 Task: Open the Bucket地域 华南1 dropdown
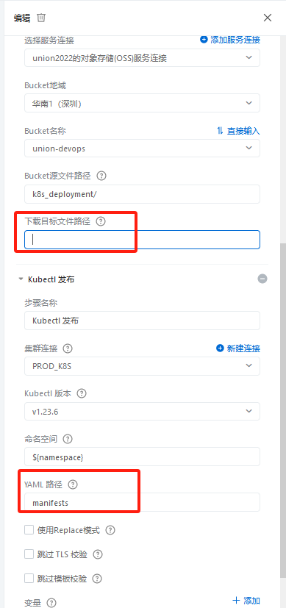[x=142, y=103]
